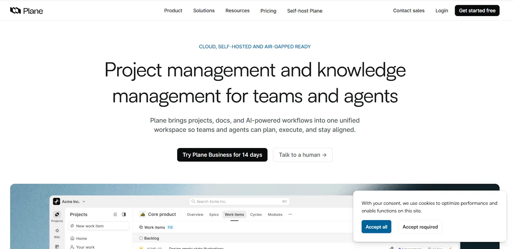
Task: Open Home in app sidebar
Action: pyautogui.click(x=79, y=238)
